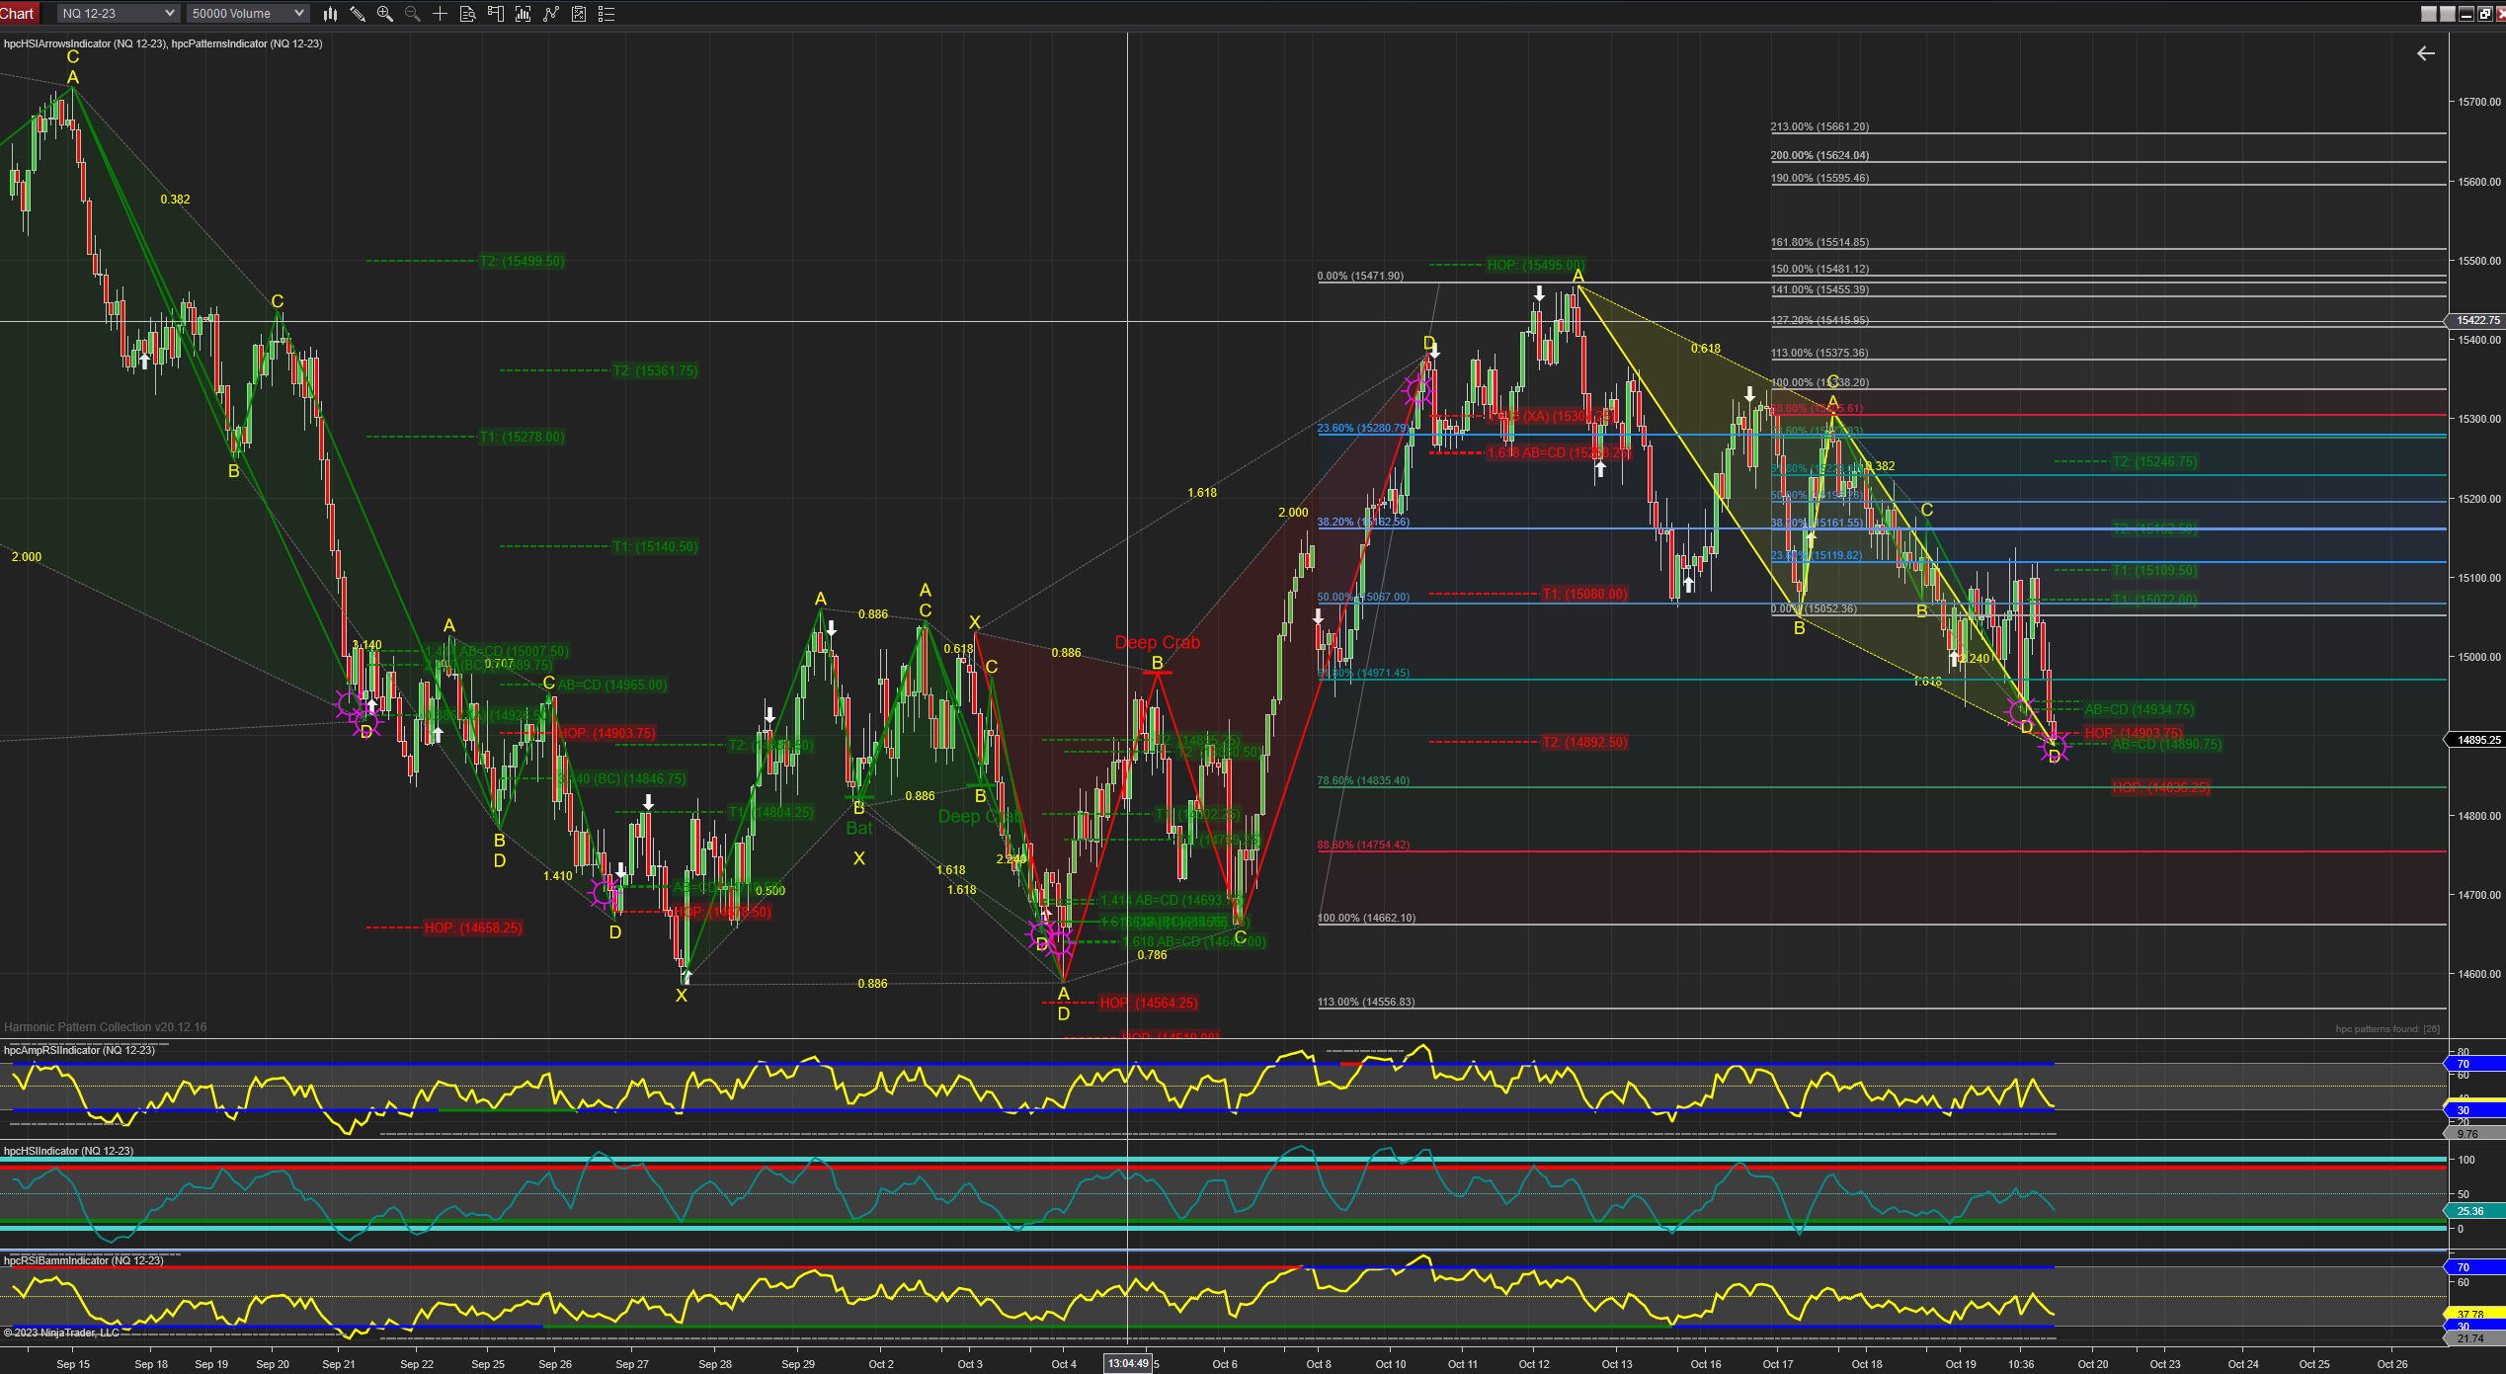Screen dimensions: 2506x1374
Task: Open the Data Series bars icon
Action: pyautogui.click(x=524, y=14)
